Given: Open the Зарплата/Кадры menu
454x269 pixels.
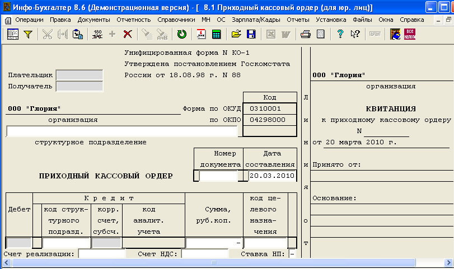Looking at the screenshot, I should [x=256, y=20].
